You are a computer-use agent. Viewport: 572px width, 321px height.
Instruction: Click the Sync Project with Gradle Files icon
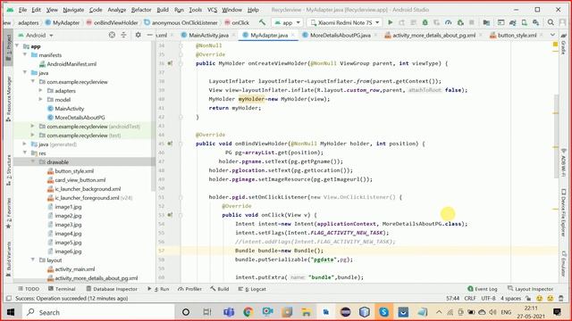512,22
